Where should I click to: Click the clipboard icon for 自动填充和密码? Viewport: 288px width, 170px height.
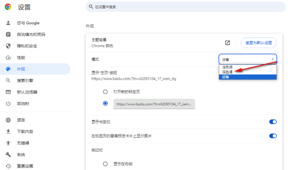[x=8, y=34]
